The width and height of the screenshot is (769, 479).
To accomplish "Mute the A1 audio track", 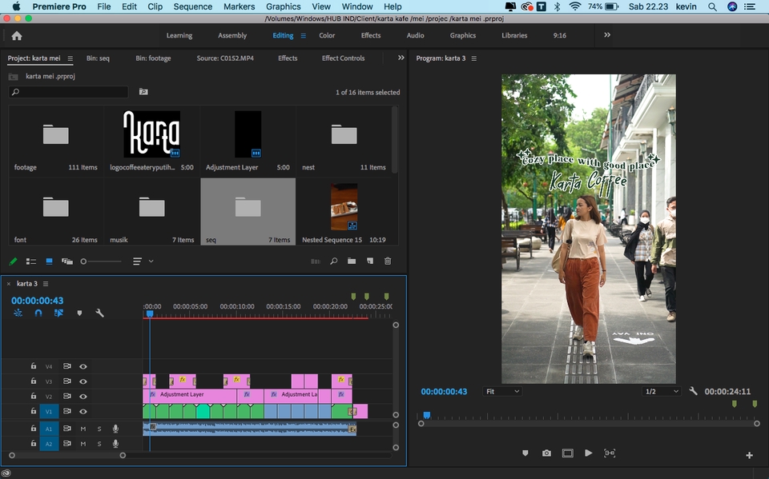I will (x=83, y=429).
